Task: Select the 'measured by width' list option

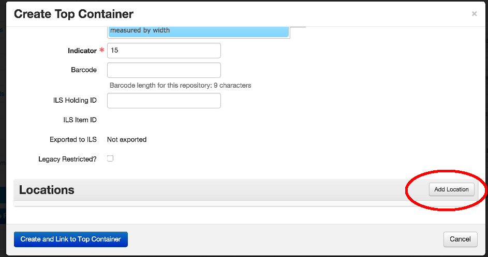Action: [x=199, y=31]
